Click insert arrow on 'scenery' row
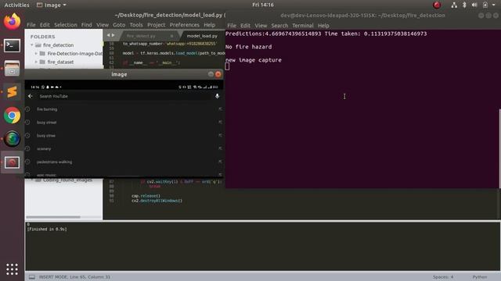The image size is (501, 281). coord(220,148)
